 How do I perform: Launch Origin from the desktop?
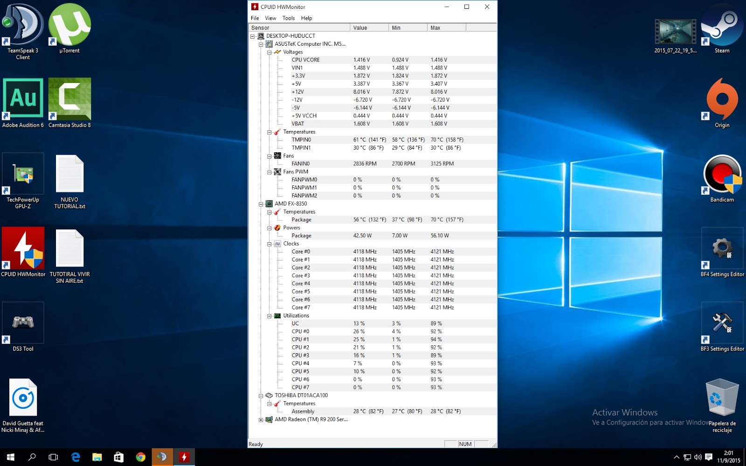pos(722,103)
